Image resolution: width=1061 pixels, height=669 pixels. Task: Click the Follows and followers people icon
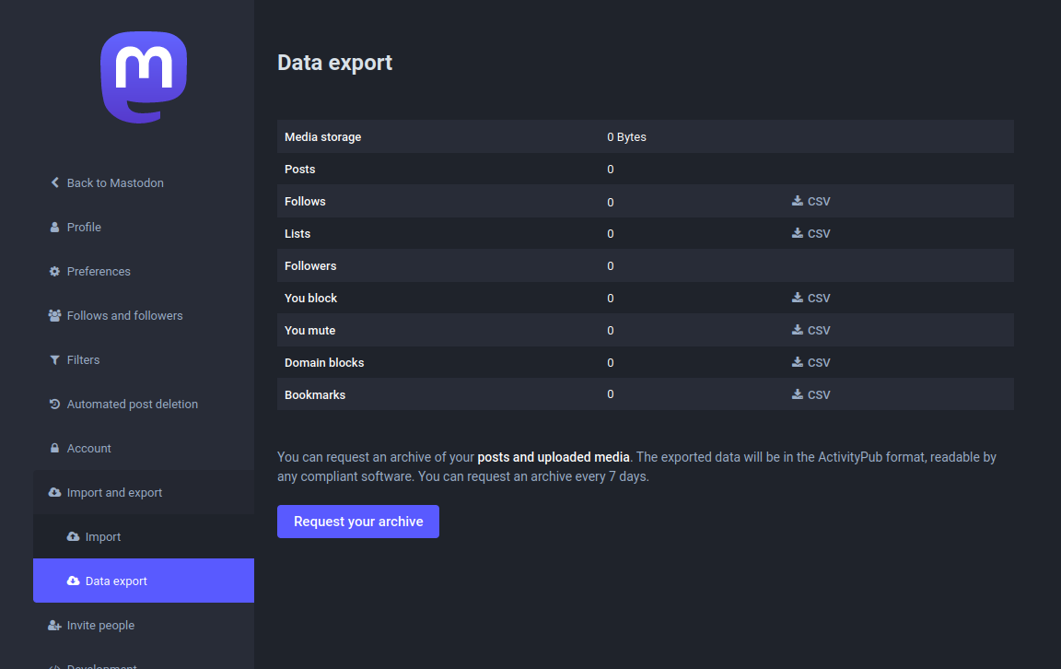click(x=53, y=315)
